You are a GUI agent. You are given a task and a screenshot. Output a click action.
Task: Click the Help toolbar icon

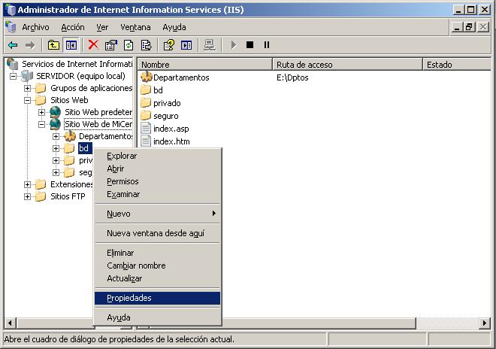[169, 45]
